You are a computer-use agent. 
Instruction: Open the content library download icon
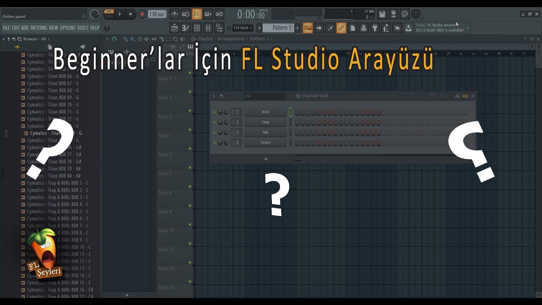(408, 28)
